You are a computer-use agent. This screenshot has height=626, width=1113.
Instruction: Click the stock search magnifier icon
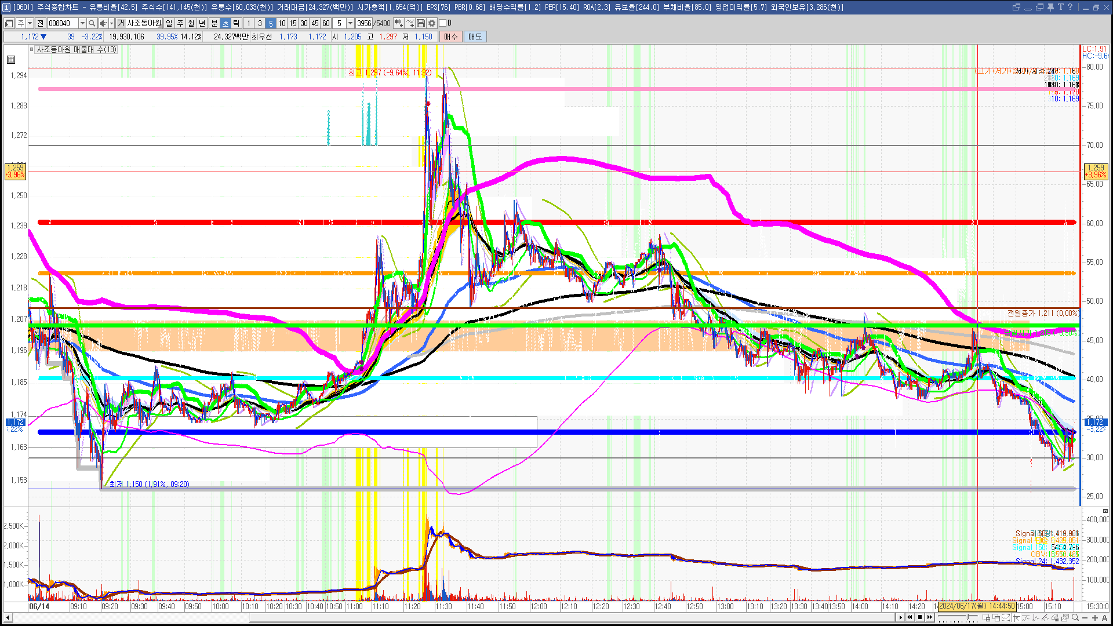click(92, 23)
